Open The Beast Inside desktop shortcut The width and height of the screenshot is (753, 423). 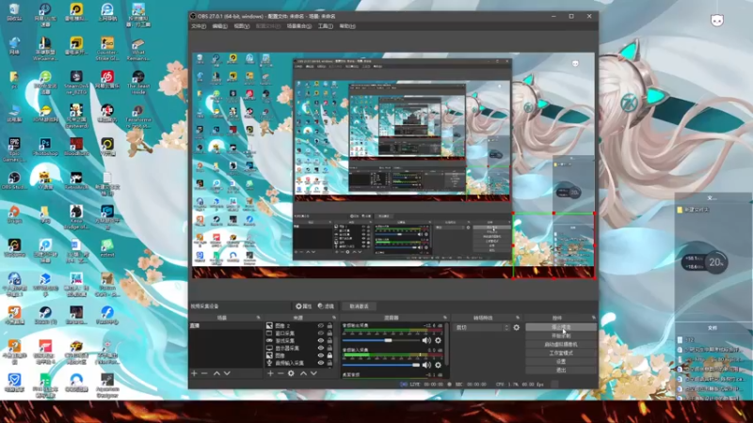click(x=138, y=83)
